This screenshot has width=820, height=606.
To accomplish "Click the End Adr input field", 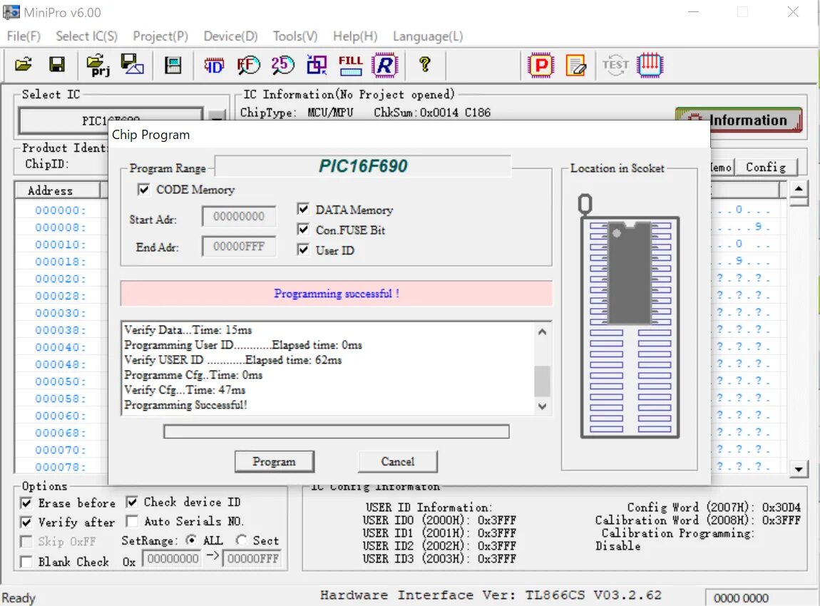I will pos(239,246).
